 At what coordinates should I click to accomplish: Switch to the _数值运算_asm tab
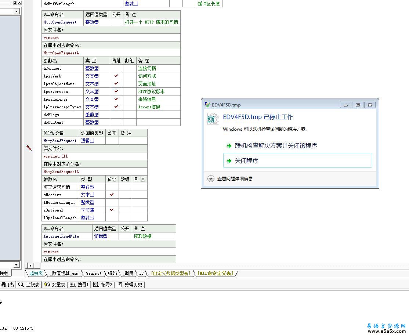point(64,273)
